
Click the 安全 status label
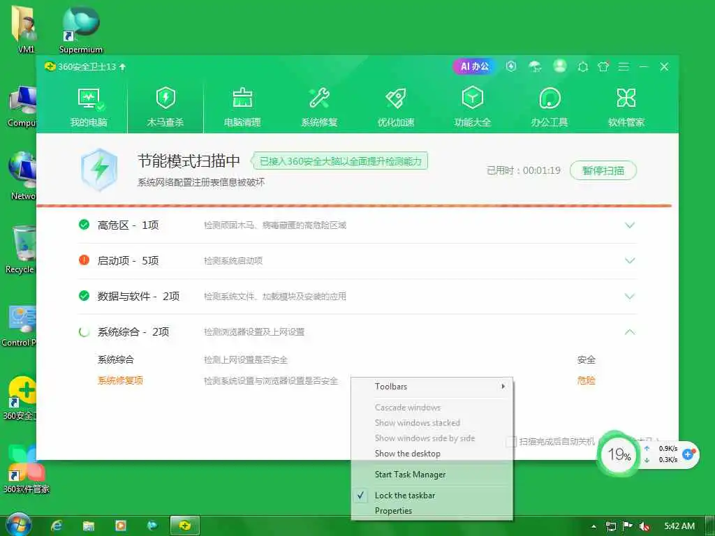[x=586, y=359]
